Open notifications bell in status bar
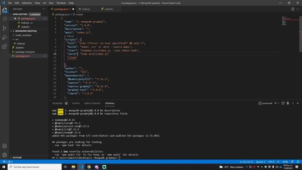Viewport: 302px width, 170px height. click(298, 161)
